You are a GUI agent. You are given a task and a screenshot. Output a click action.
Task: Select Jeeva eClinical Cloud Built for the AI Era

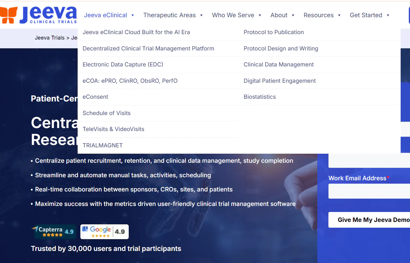[136, 32]
